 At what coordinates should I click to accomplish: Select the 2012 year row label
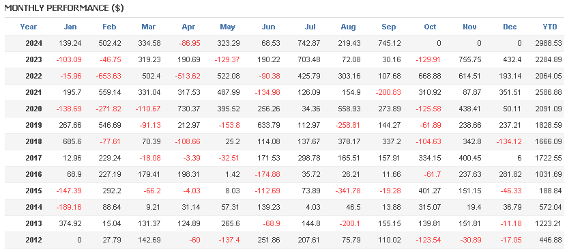click(x=34, y=240)
